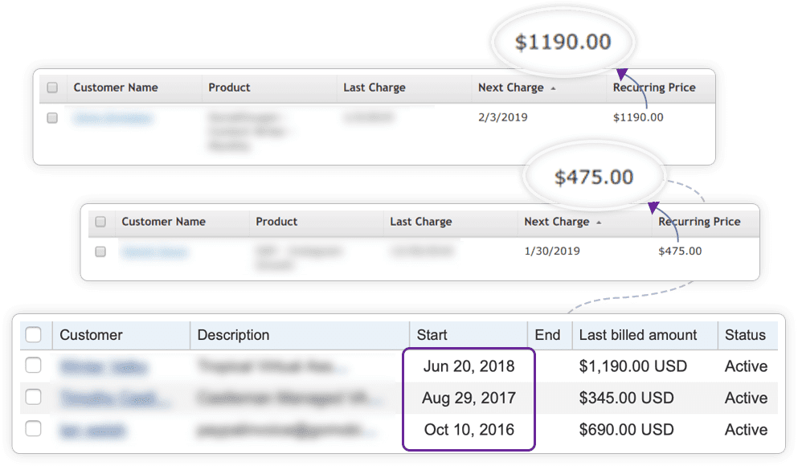Open blurred customer name link in top table
Image resolution: width=798 pixels, height=466 pixels.
coord(112,118)
